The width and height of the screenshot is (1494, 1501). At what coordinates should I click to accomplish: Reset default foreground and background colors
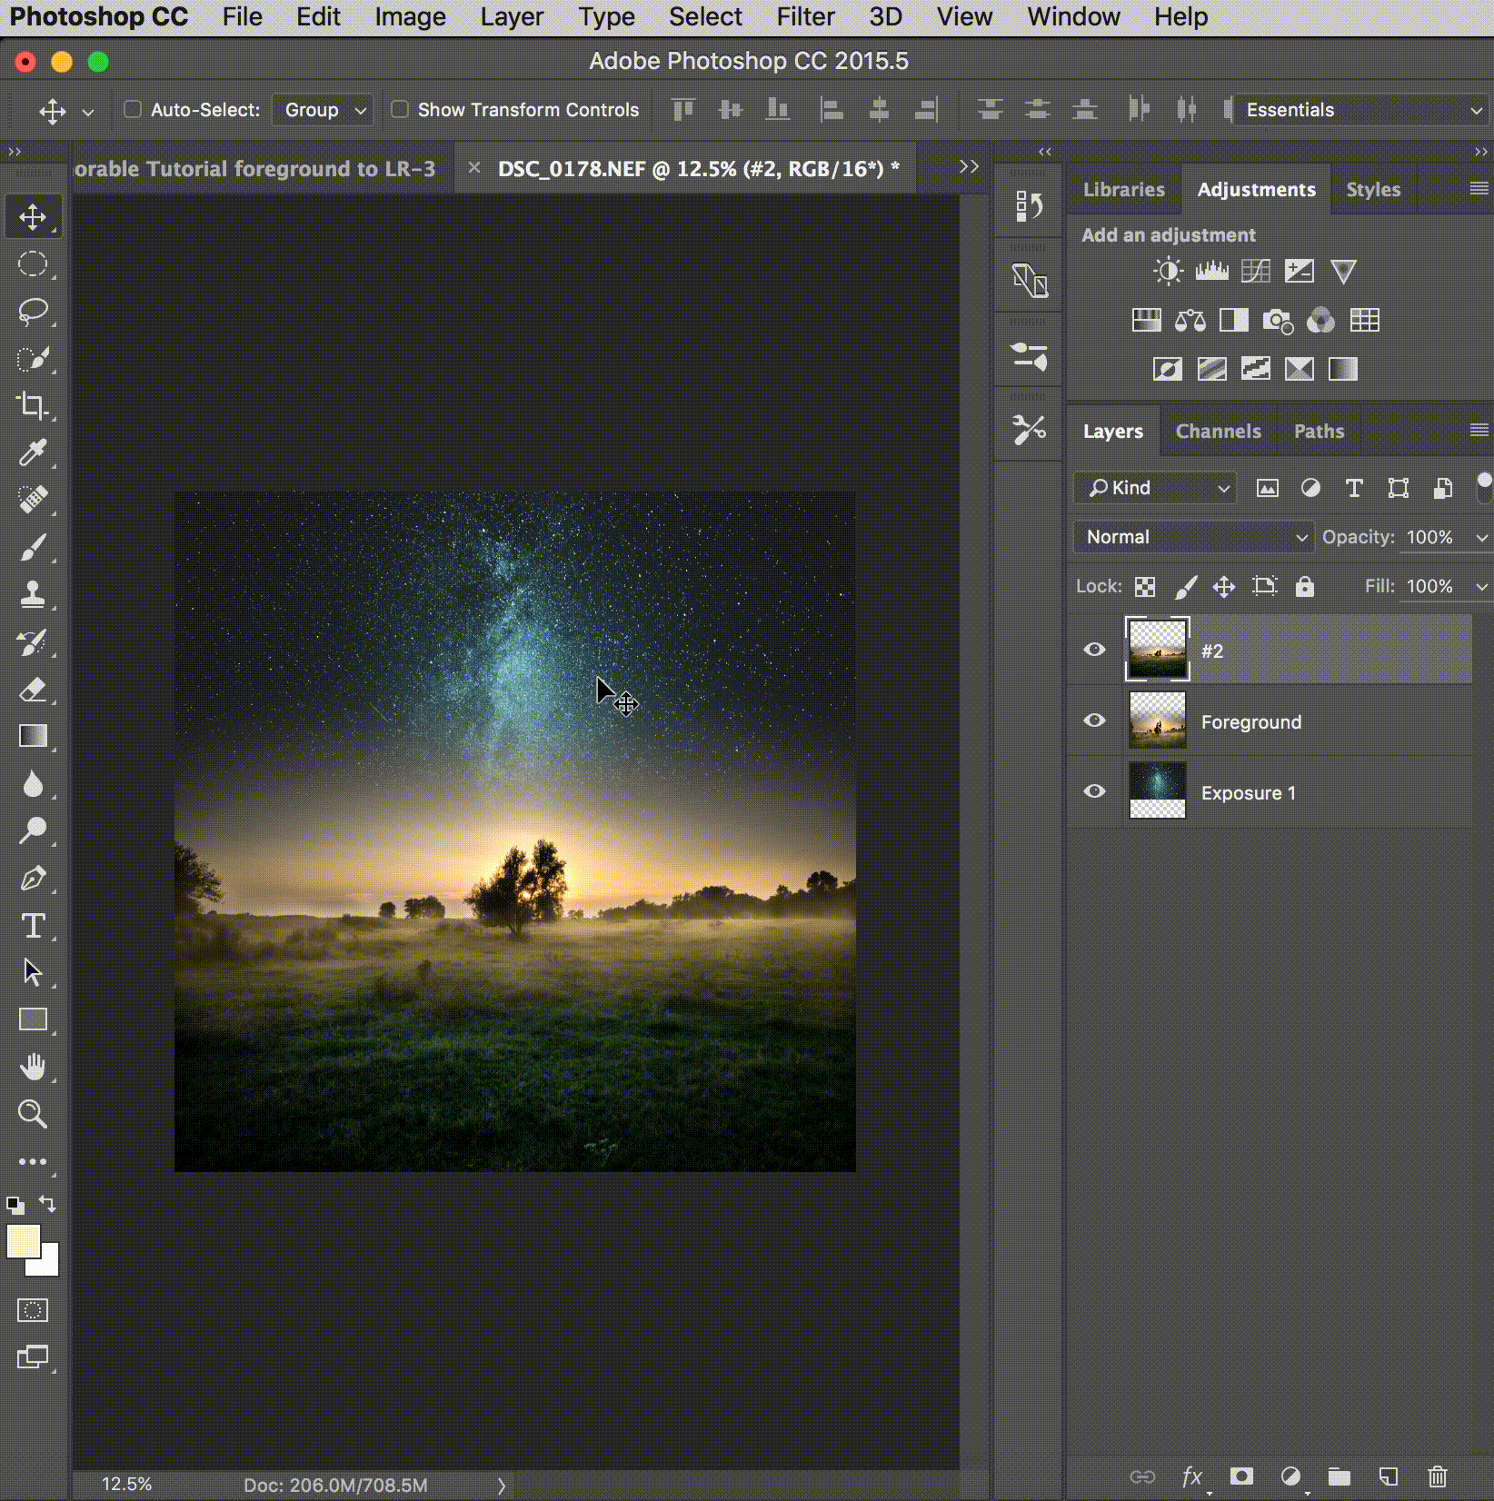pos(15,1206)
